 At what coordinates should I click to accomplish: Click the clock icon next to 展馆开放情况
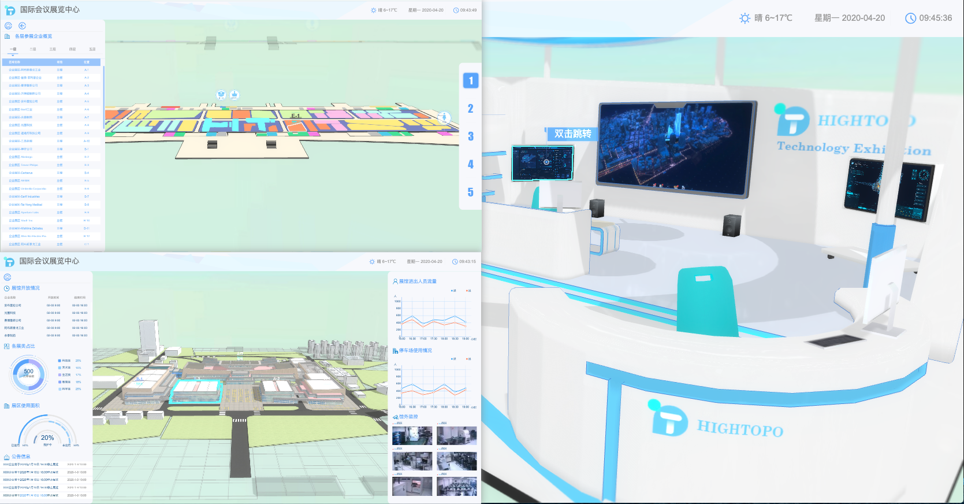point(7,288)
